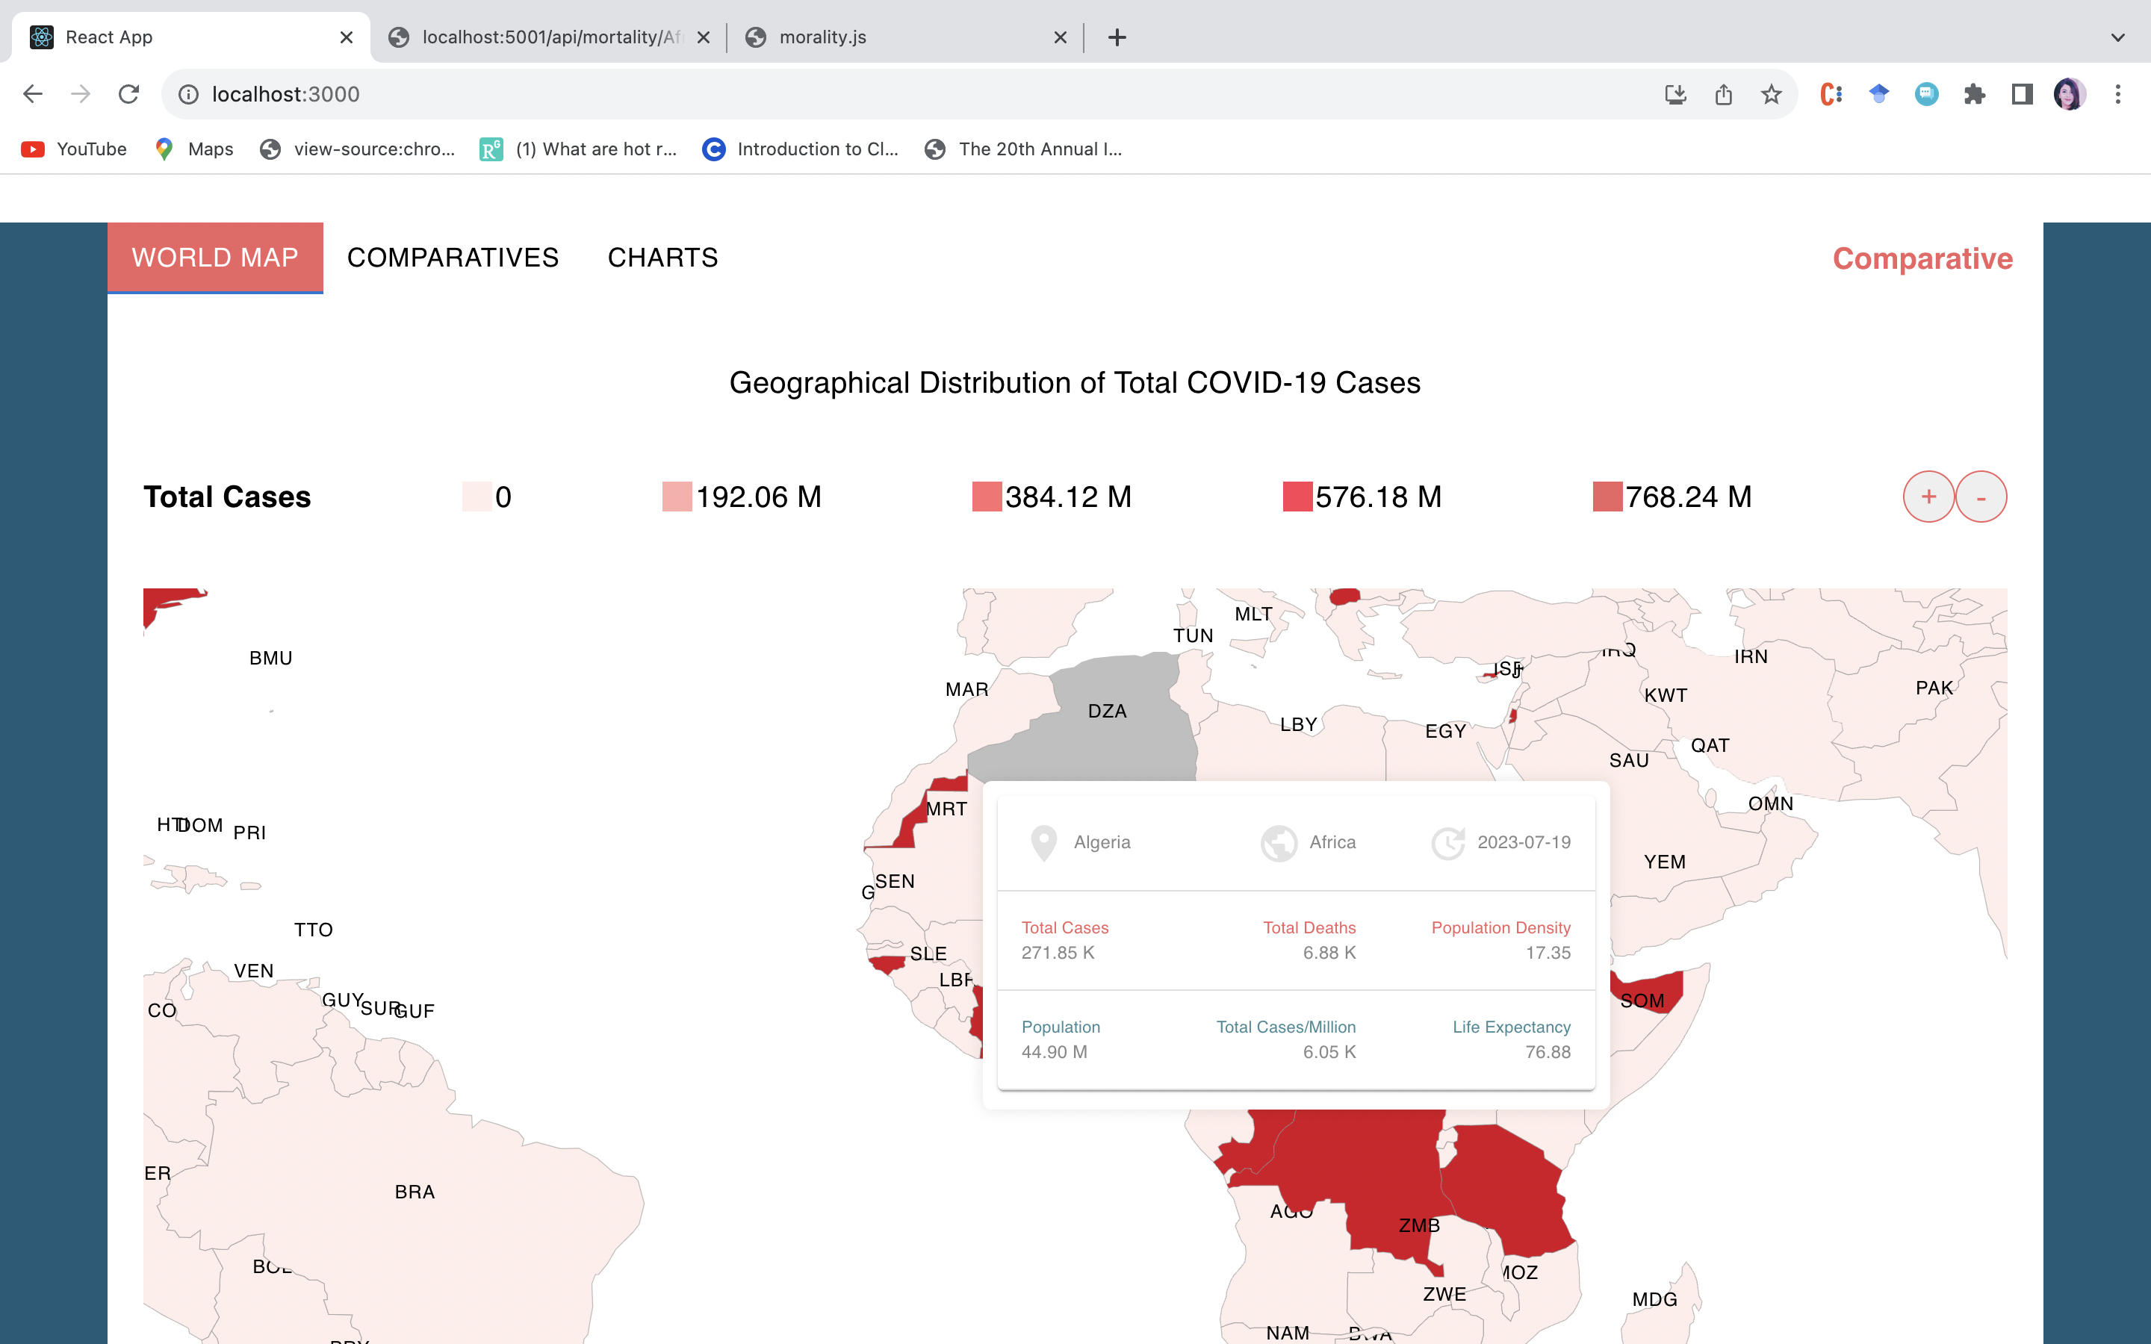Switch to the COMPARATIVES tab

(453, 258)
